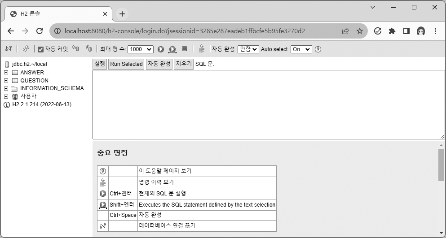446x238 pixels.
Task: Click the 데이터베이스 연결 끊기 table cell
Action: [x=207, y=226]
